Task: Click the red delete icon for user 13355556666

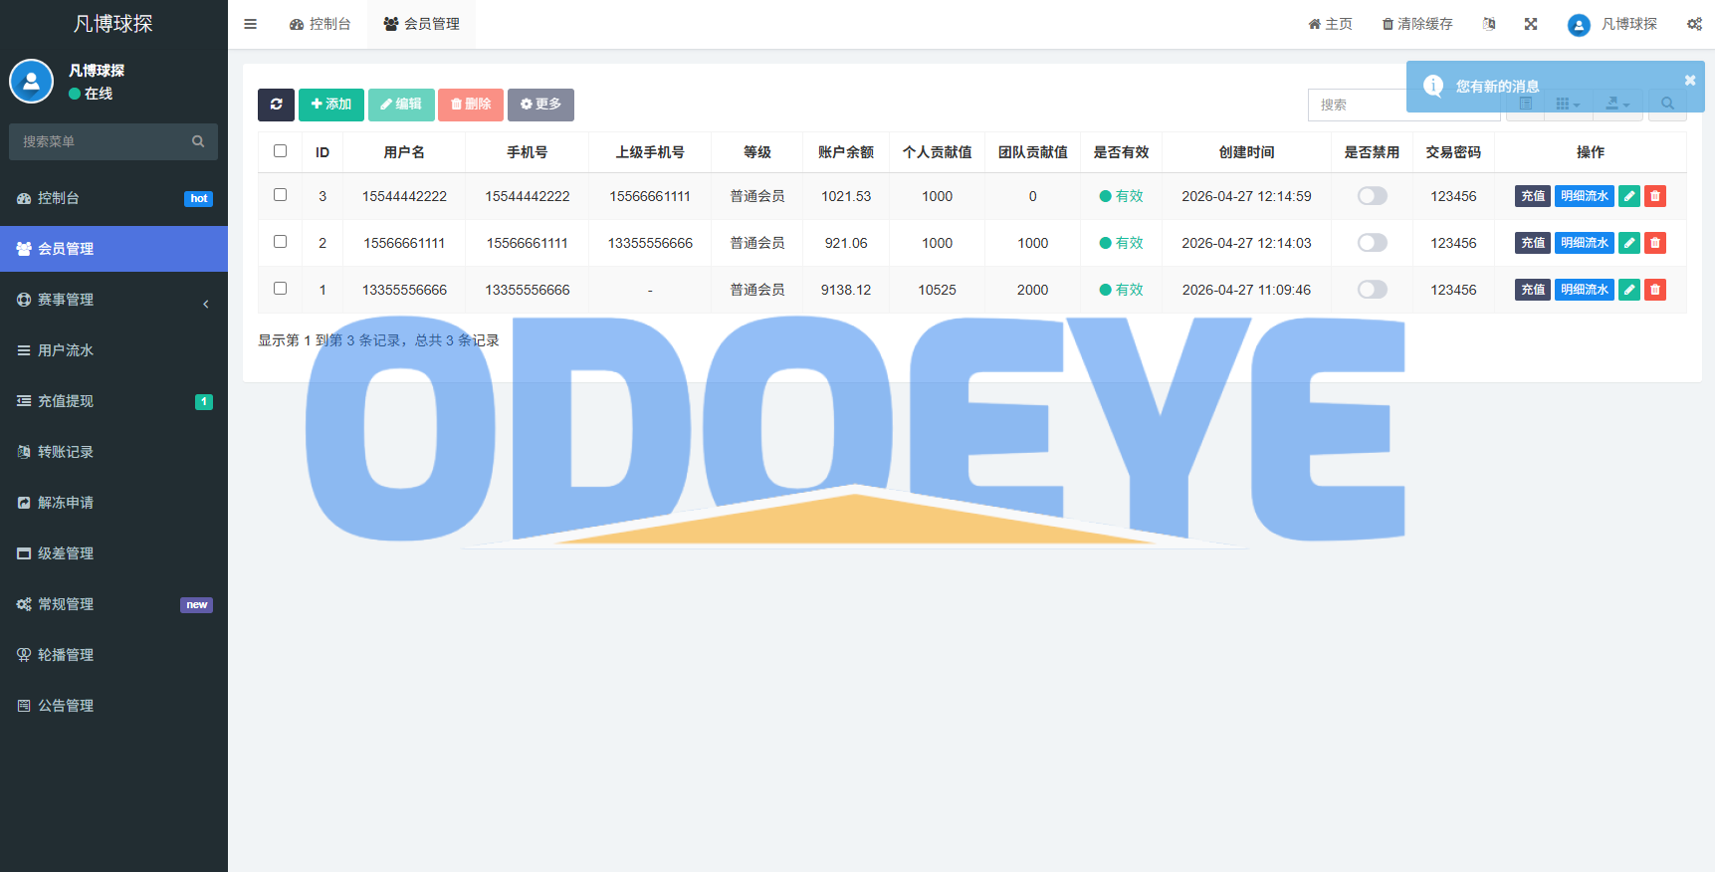Action: pos(1655,290)
